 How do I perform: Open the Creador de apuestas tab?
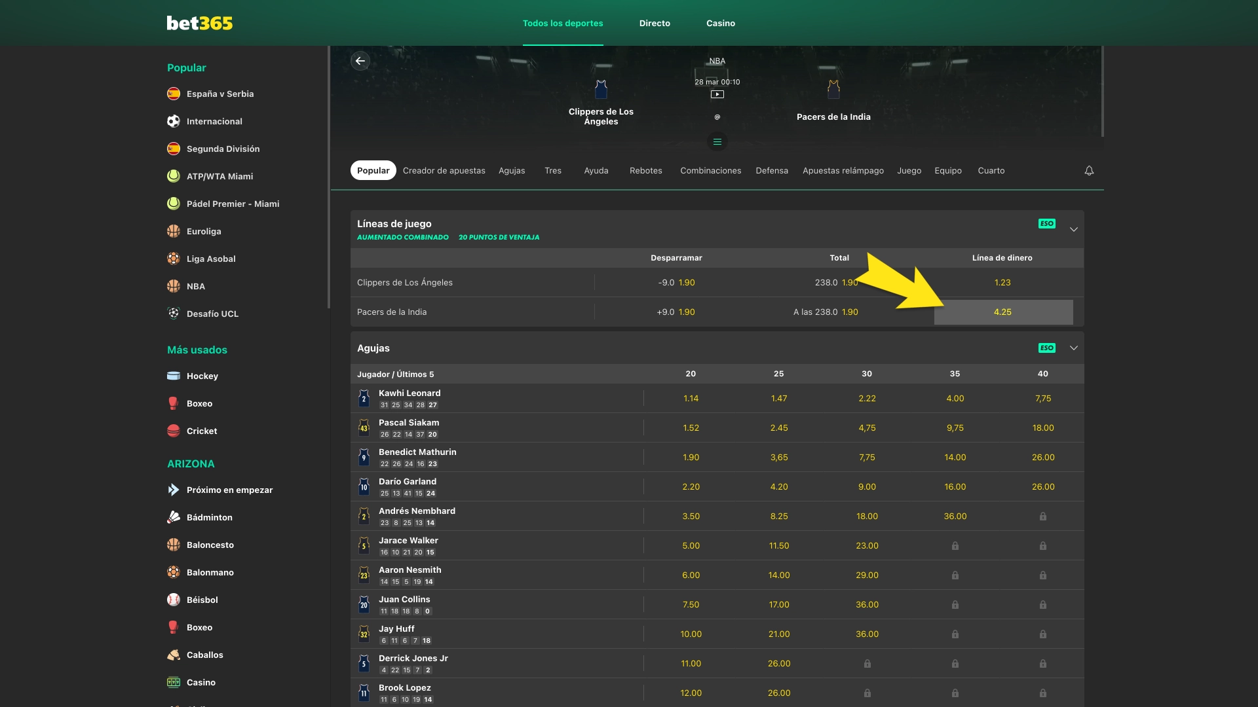444,170
